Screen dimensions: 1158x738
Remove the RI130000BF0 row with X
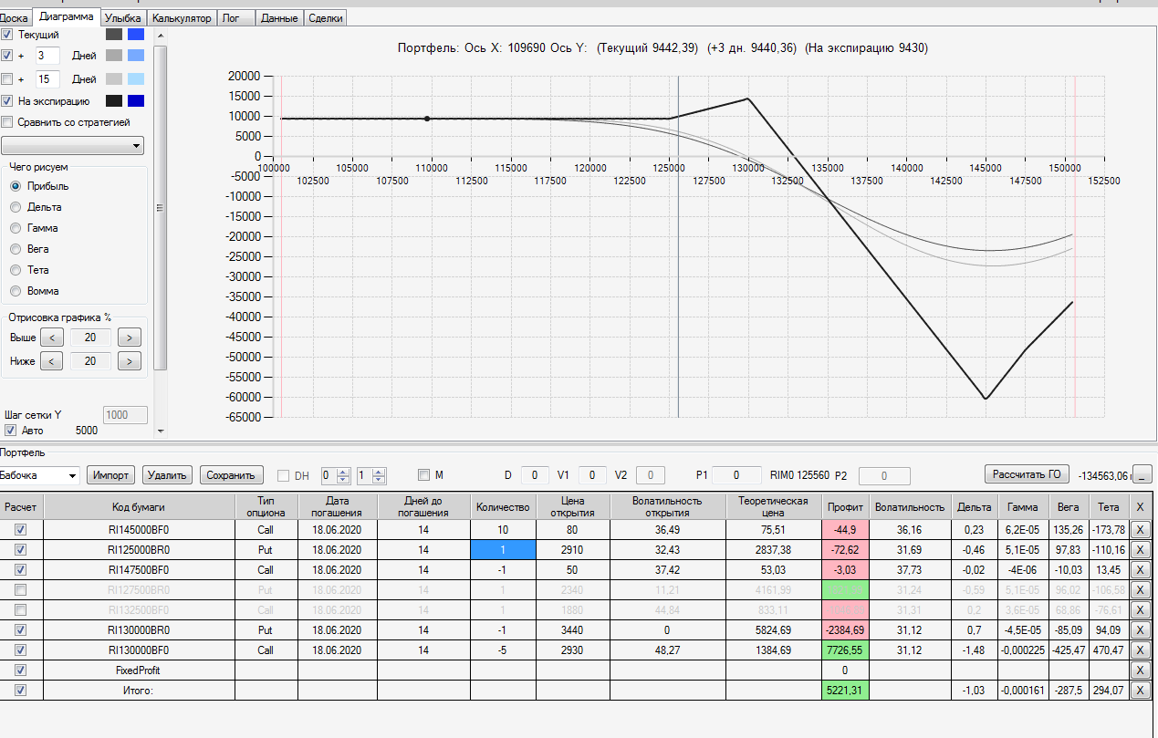tap(1140, 650)
